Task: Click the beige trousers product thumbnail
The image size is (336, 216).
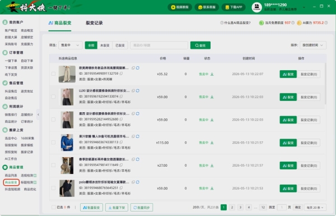Action: tap(67, 74)
